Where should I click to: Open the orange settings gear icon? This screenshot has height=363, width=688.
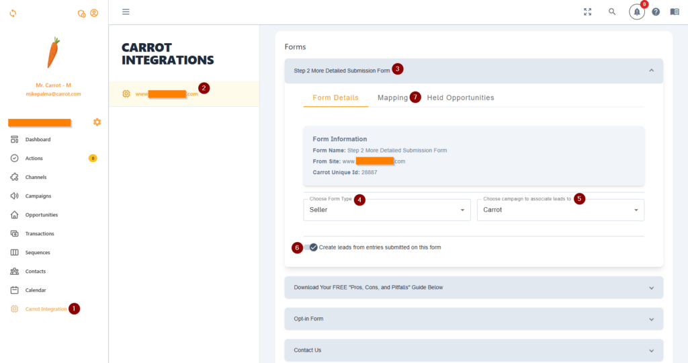click(x=97, y=122)
